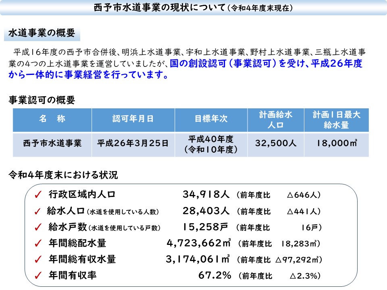
Task: Click the value 34,918人
Action: (206, 195)
